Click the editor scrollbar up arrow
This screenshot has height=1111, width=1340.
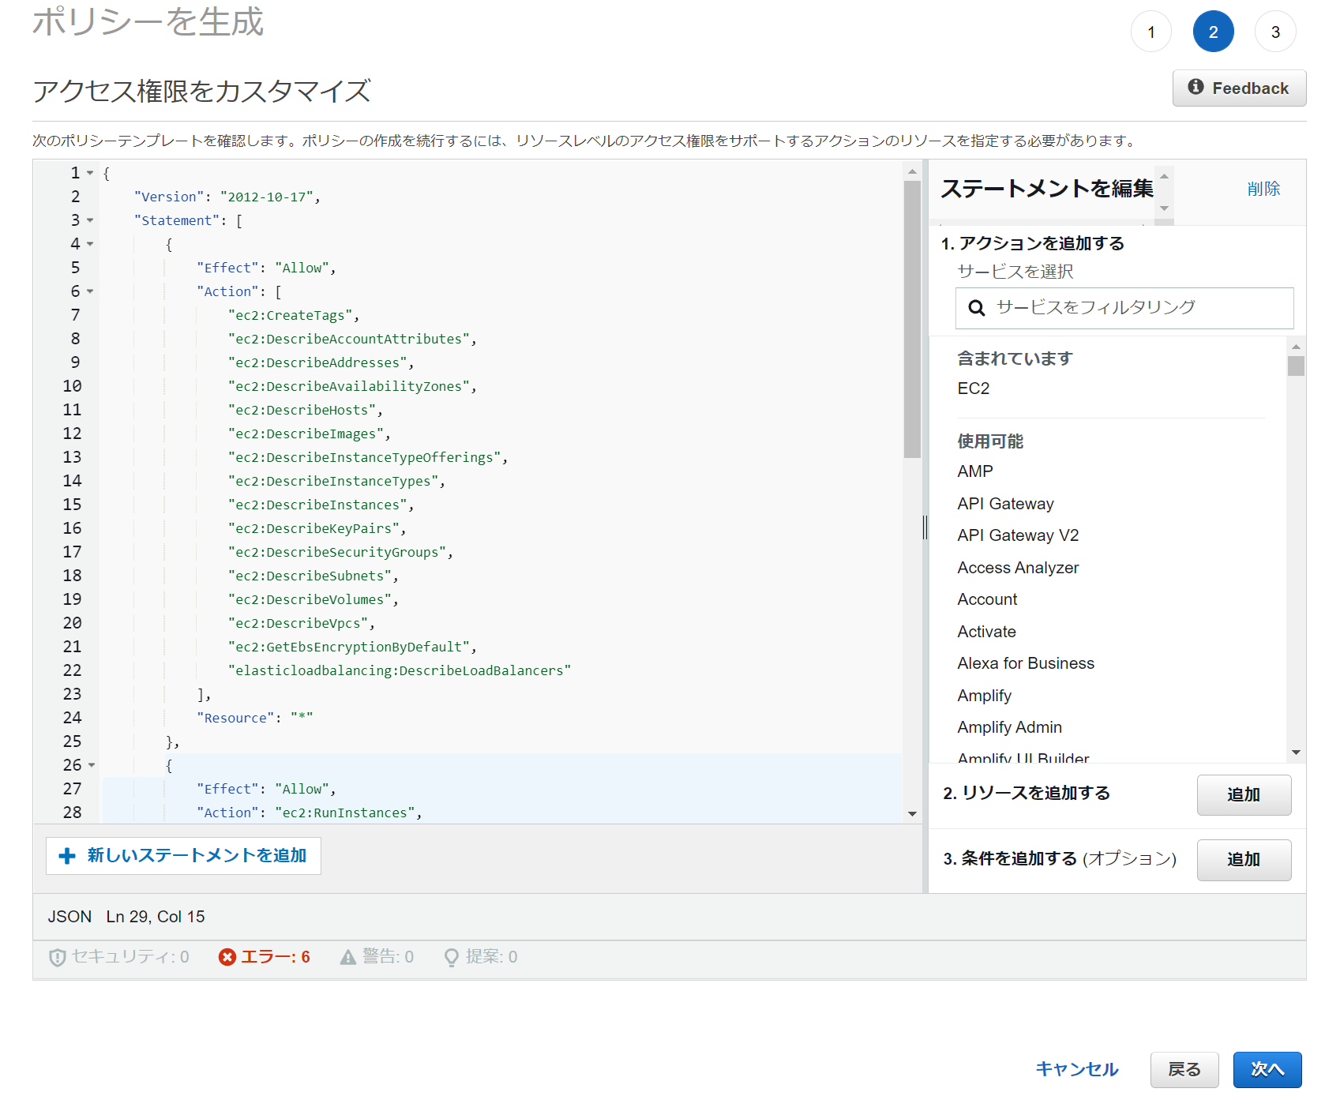point(912,171)
